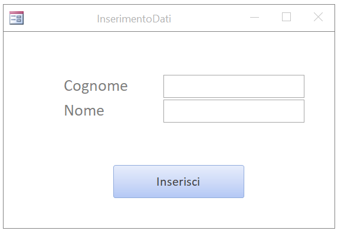Submit the form with the blue Inserisci button
Viewport: 341px width, 234px height.
tap(179, 182)
